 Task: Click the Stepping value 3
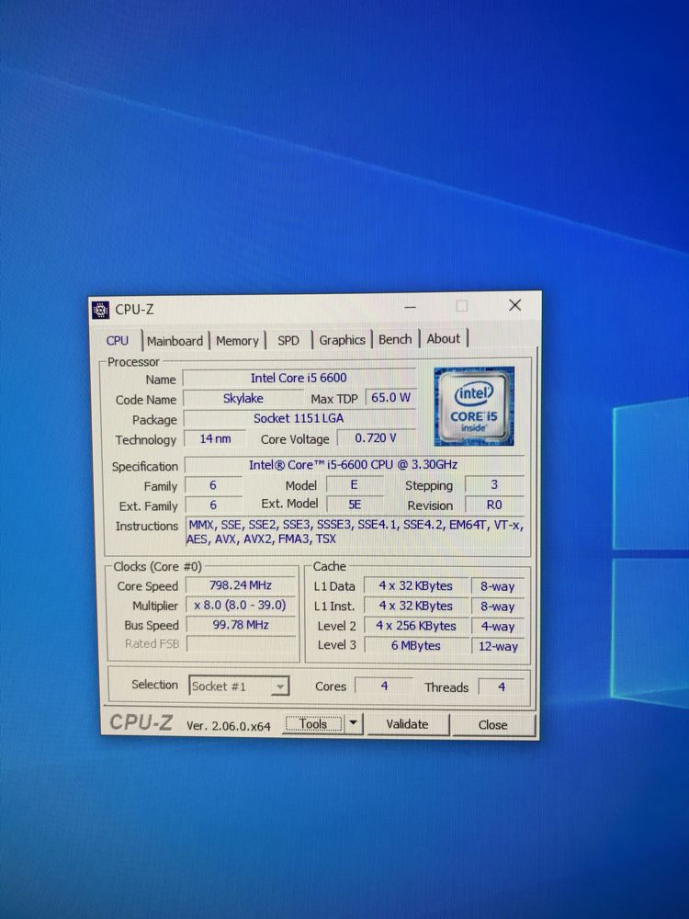[x=494, y=484]
